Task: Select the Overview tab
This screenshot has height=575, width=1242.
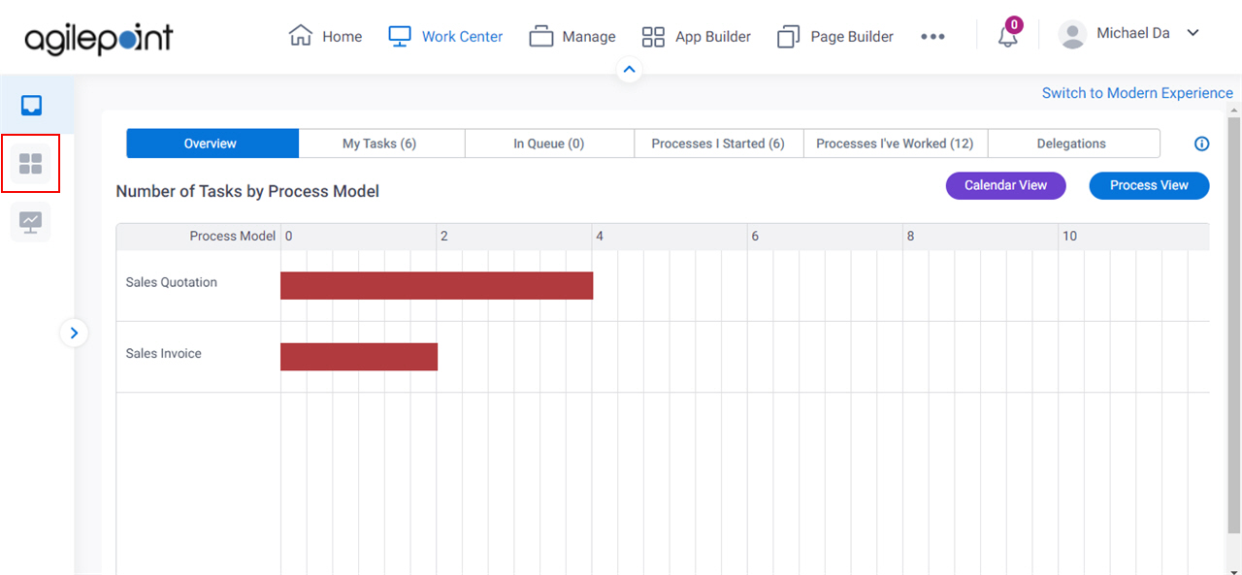Action: (212, 144)
